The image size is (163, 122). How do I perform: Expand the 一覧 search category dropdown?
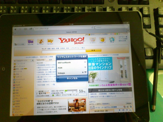[x=83, y=48]
